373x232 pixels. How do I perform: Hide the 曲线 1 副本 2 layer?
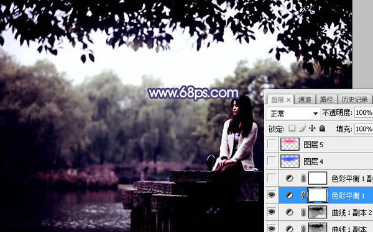click(272, 212)
